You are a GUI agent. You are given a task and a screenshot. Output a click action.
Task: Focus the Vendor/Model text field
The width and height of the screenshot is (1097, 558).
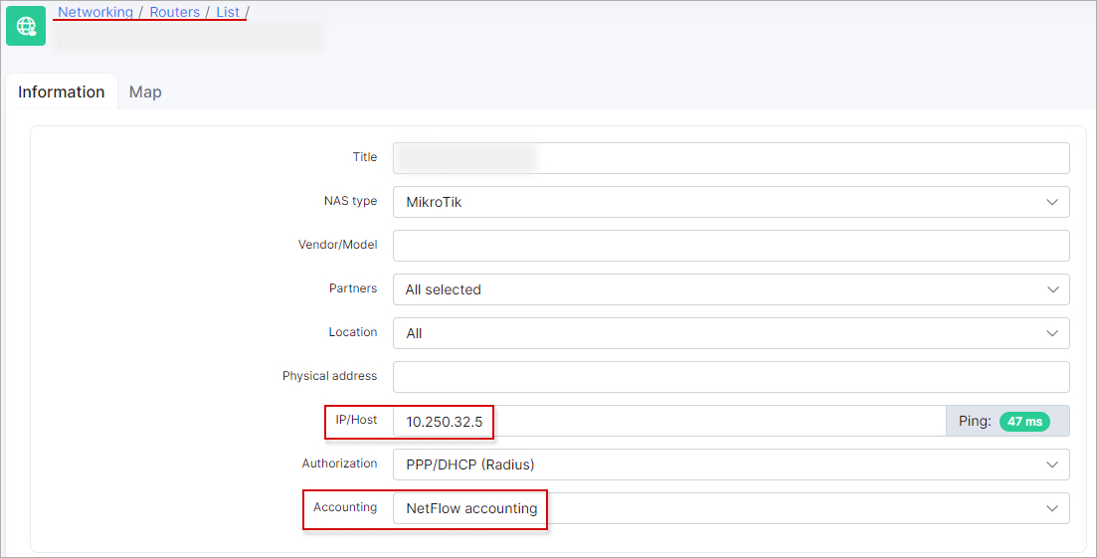[x=731, y=246]
